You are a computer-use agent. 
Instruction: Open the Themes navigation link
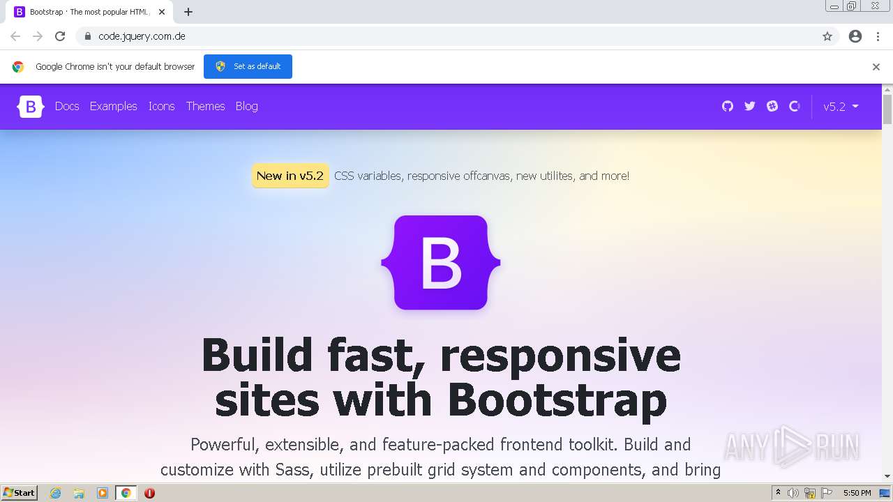[205, 106]
